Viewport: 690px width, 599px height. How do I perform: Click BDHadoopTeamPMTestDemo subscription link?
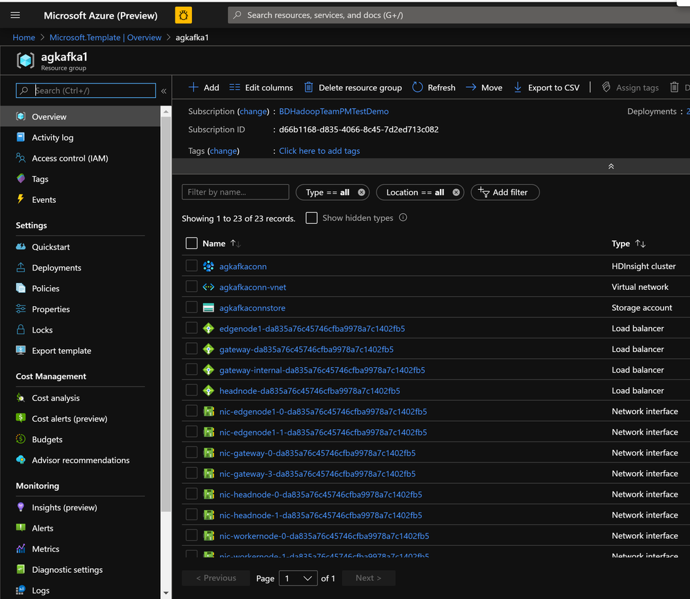(x=334, y=112)
